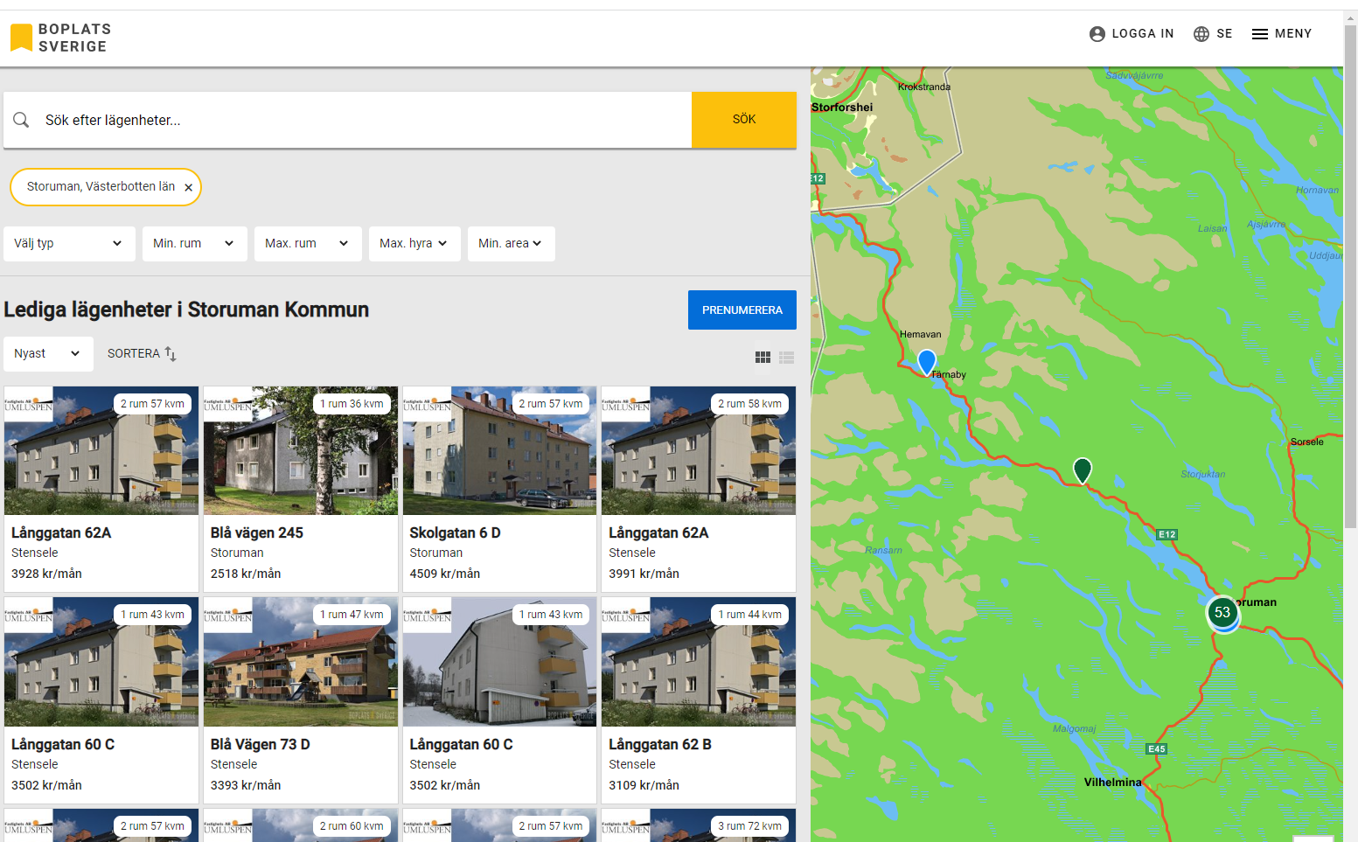1358x842 pixels.
Task: Toggle the SORTERA sort direction
Action: pos(142,354)
